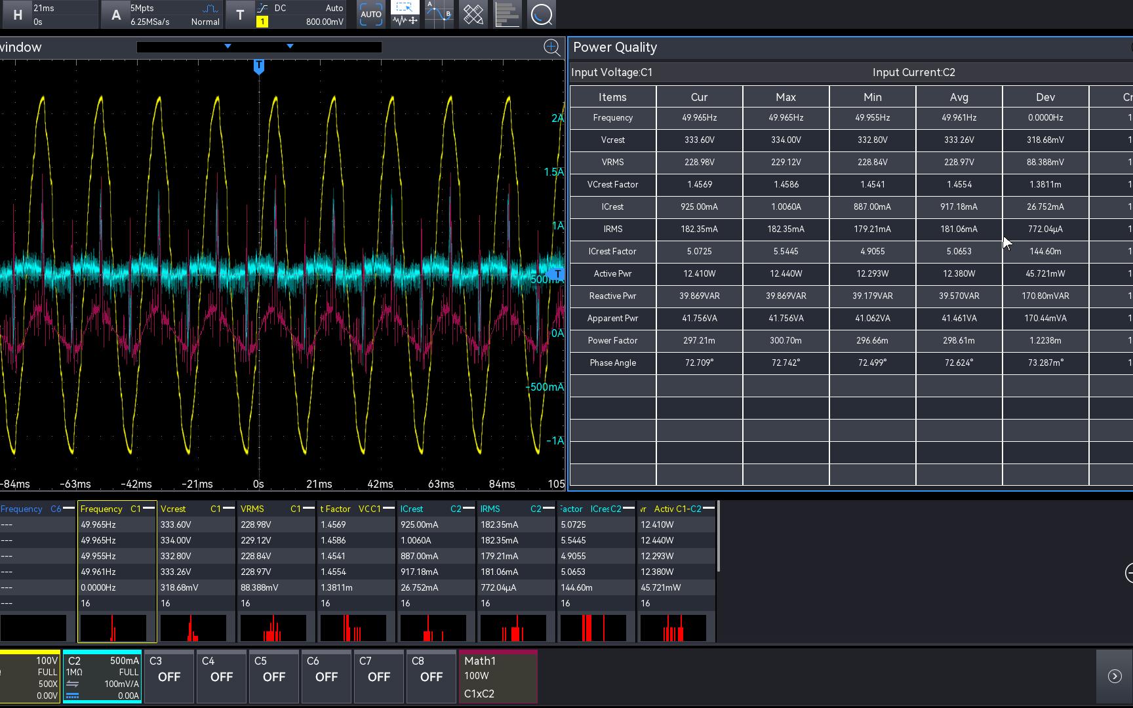Open the histogram bars analysis icon
Viewport: 1133px width, 708px height.
click(x=507, y=14)
